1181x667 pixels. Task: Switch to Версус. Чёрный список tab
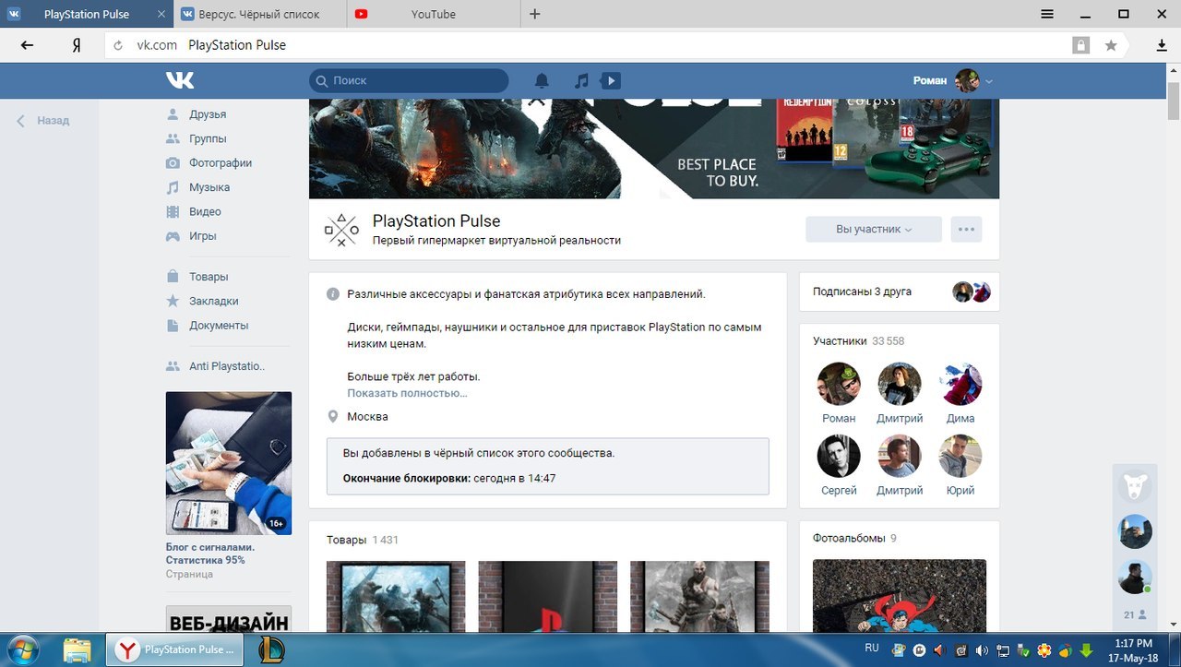pos(260,14)
